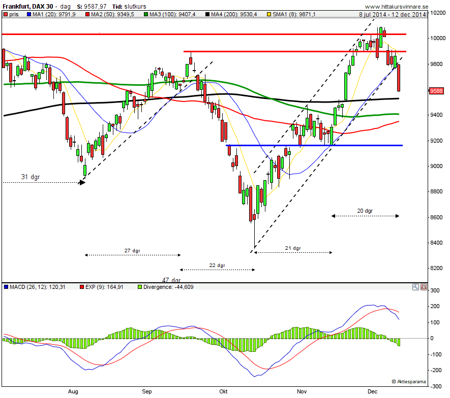The width and height of the screenshot is (450, 398).
Task: Click the 9200 price axis label
Action: tap(436, 141)
